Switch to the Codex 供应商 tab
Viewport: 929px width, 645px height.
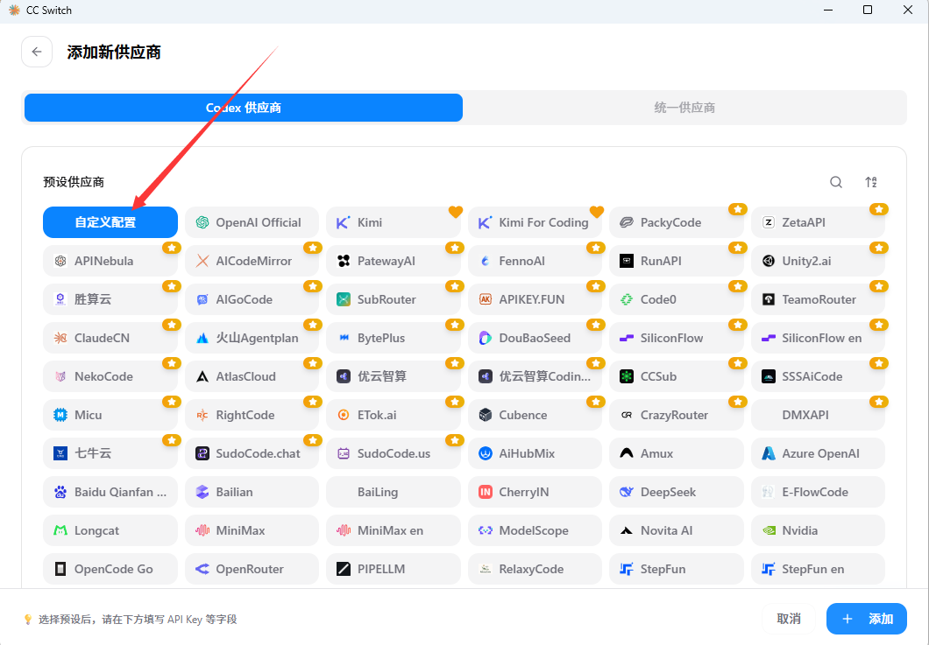(x=244, y=108)
